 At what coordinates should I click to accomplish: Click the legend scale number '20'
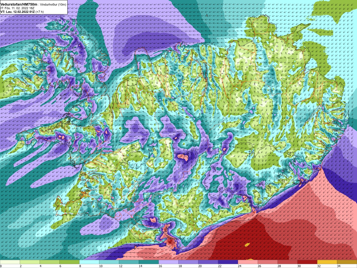click(200, 266)
